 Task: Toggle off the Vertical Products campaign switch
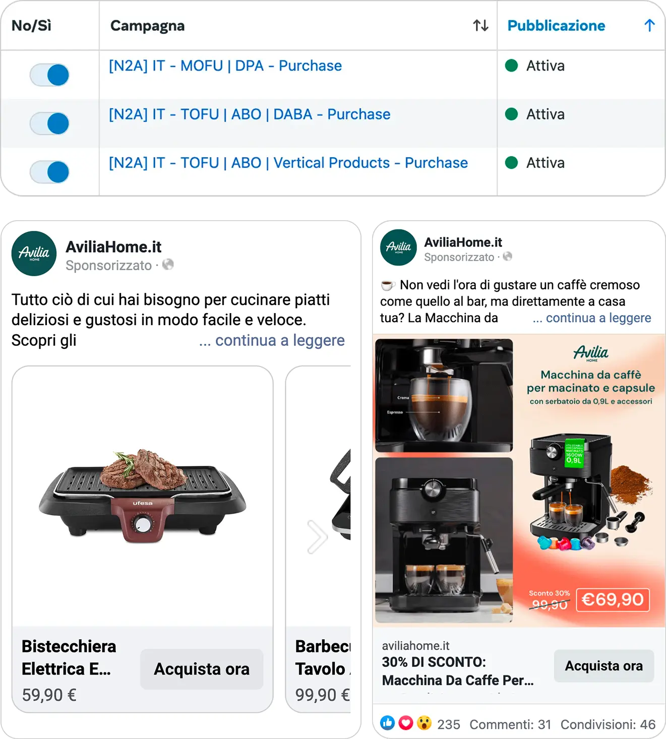click(49, 172)
